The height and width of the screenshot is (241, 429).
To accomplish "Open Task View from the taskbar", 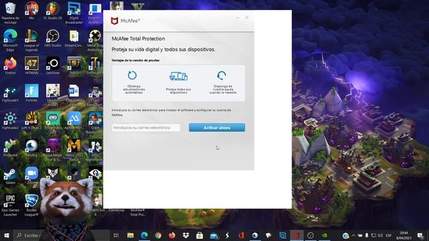I will click(x=116, y=235).
